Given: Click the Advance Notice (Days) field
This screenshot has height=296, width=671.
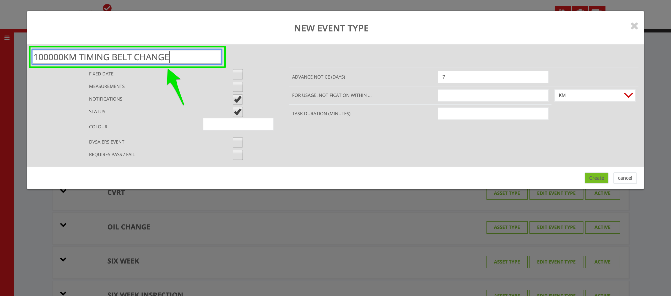Looking at the screenshot, I should tap(493, 77).
